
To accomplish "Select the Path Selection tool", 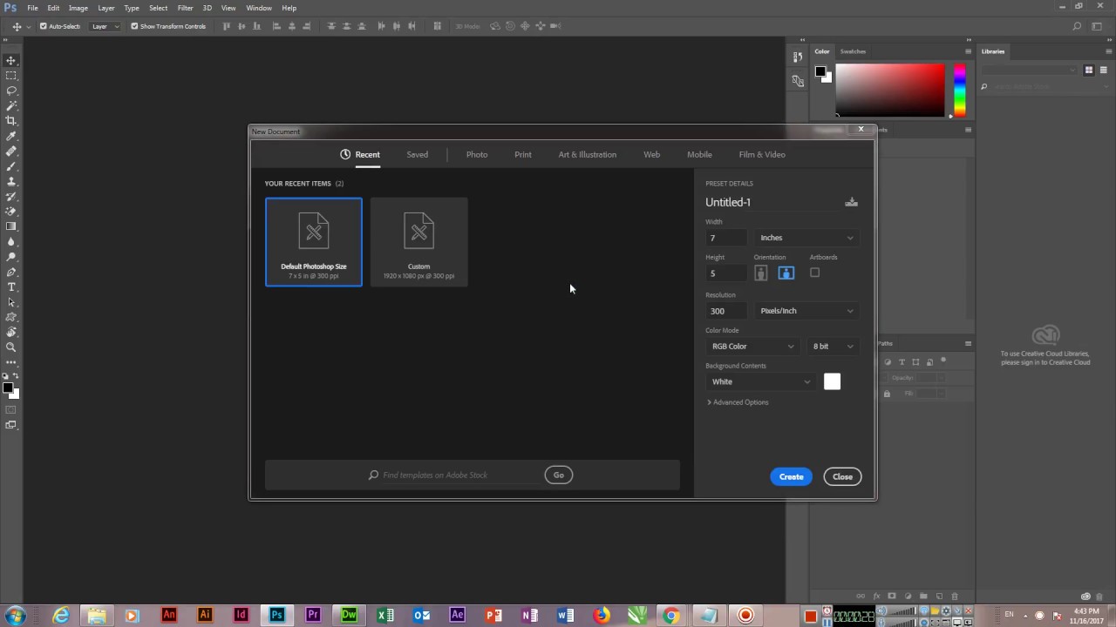I will click(11, 302).
